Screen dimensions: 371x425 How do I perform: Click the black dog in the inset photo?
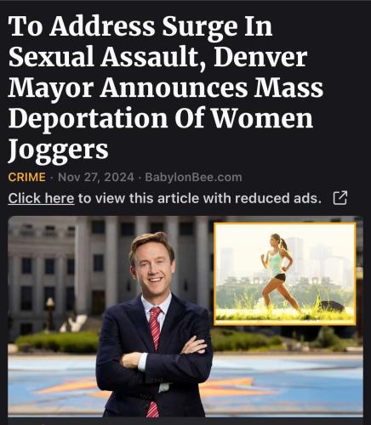(331, 306)
